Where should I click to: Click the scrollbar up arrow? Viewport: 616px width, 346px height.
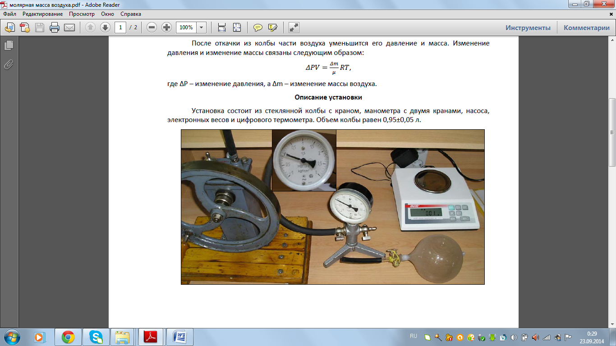[x=612, y=39]
